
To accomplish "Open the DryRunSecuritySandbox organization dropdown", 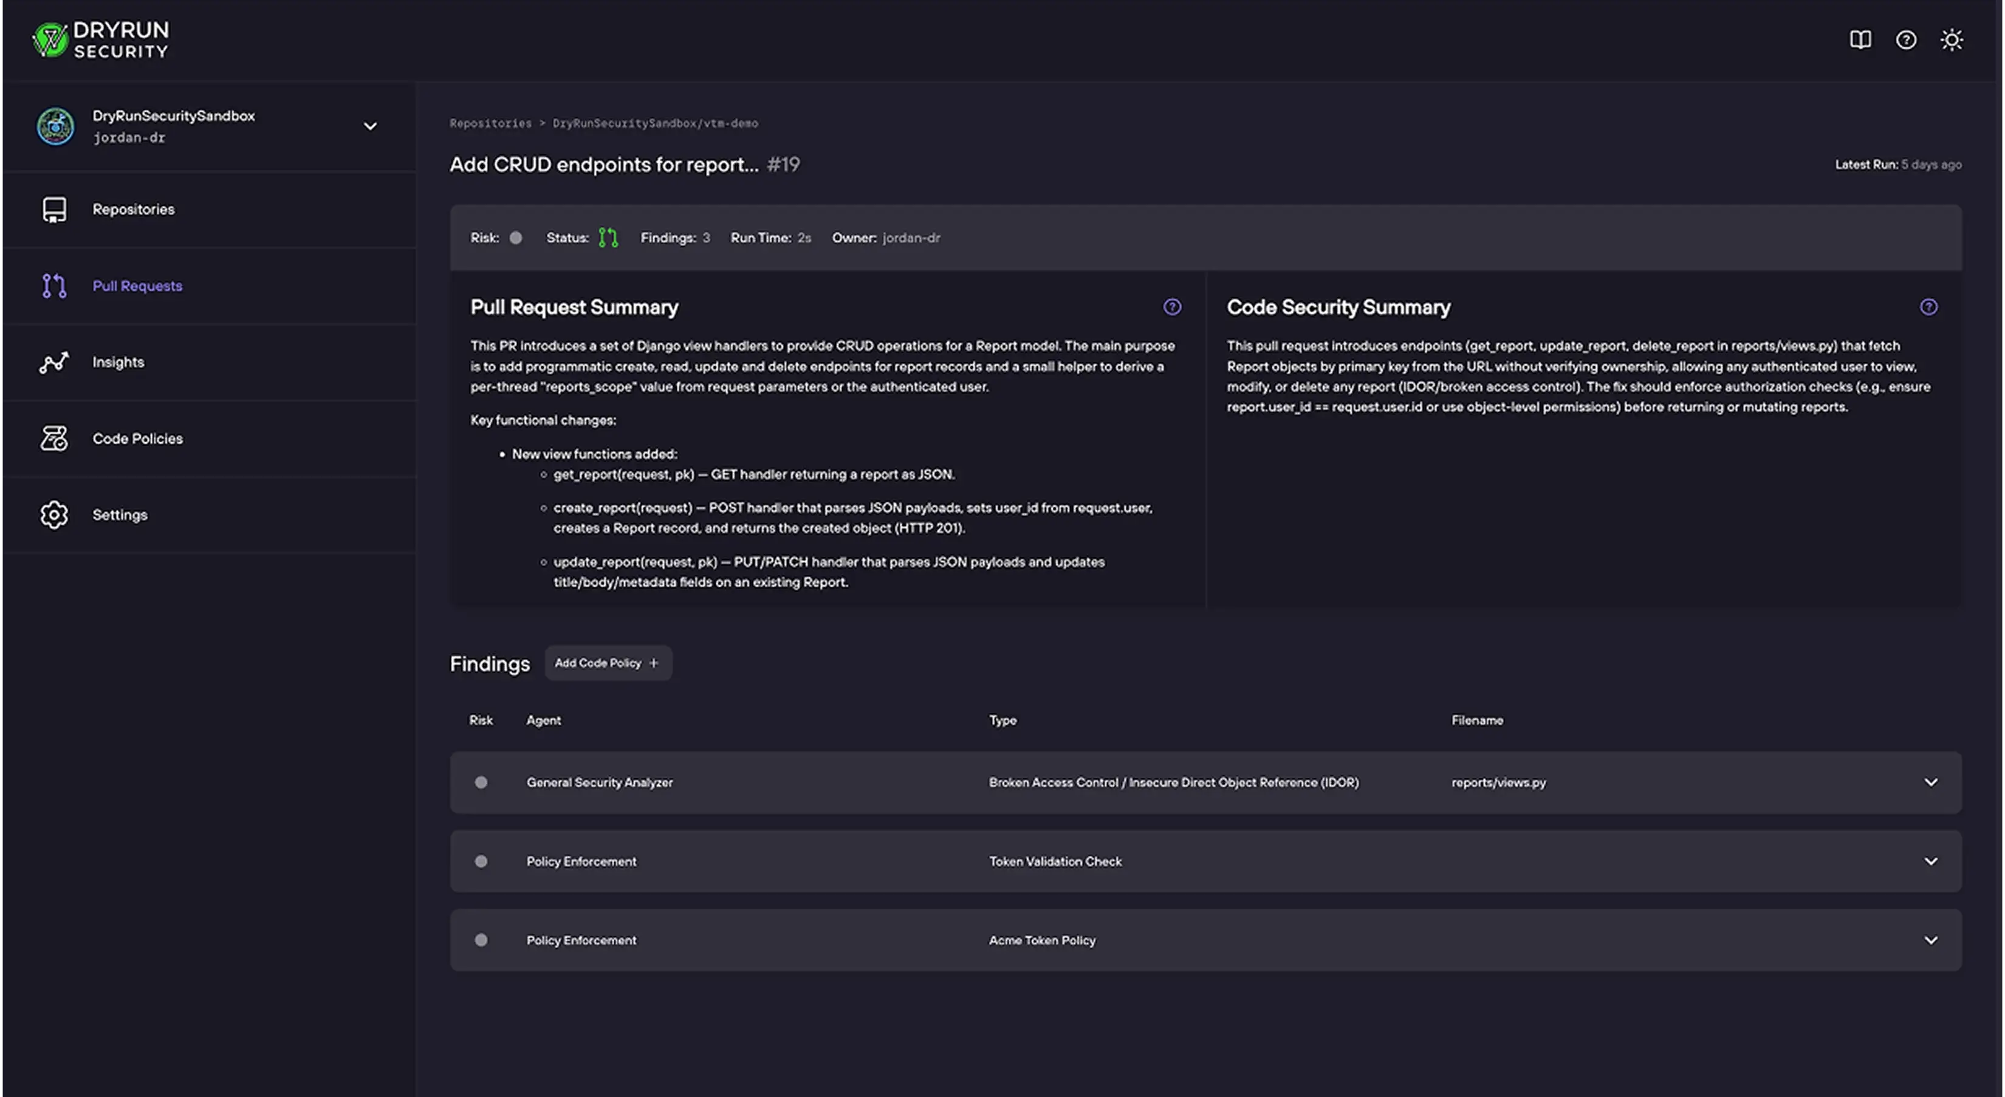I will pos(371,126).
